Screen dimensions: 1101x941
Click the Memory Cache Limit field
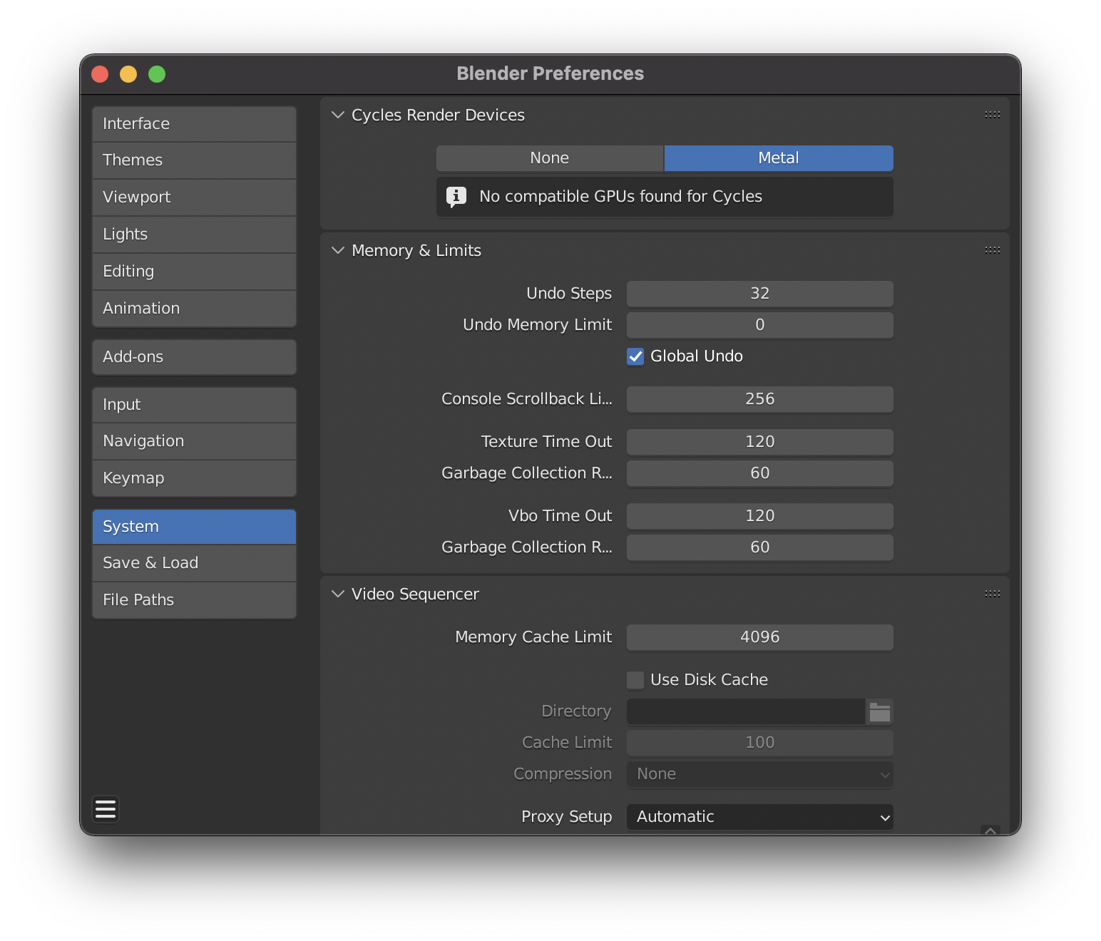(760, 637)
